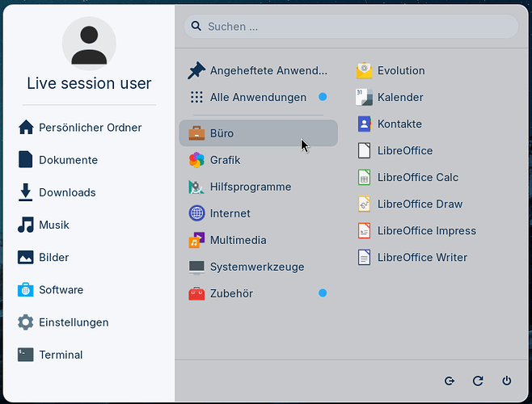The image size is (532, 404).
Task: Open Evolution mail client
Action: (391, 70)
